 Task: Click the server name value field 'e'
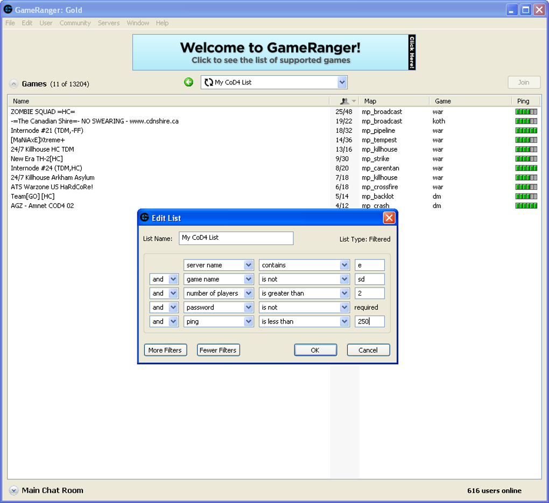[x=369, y=265]
